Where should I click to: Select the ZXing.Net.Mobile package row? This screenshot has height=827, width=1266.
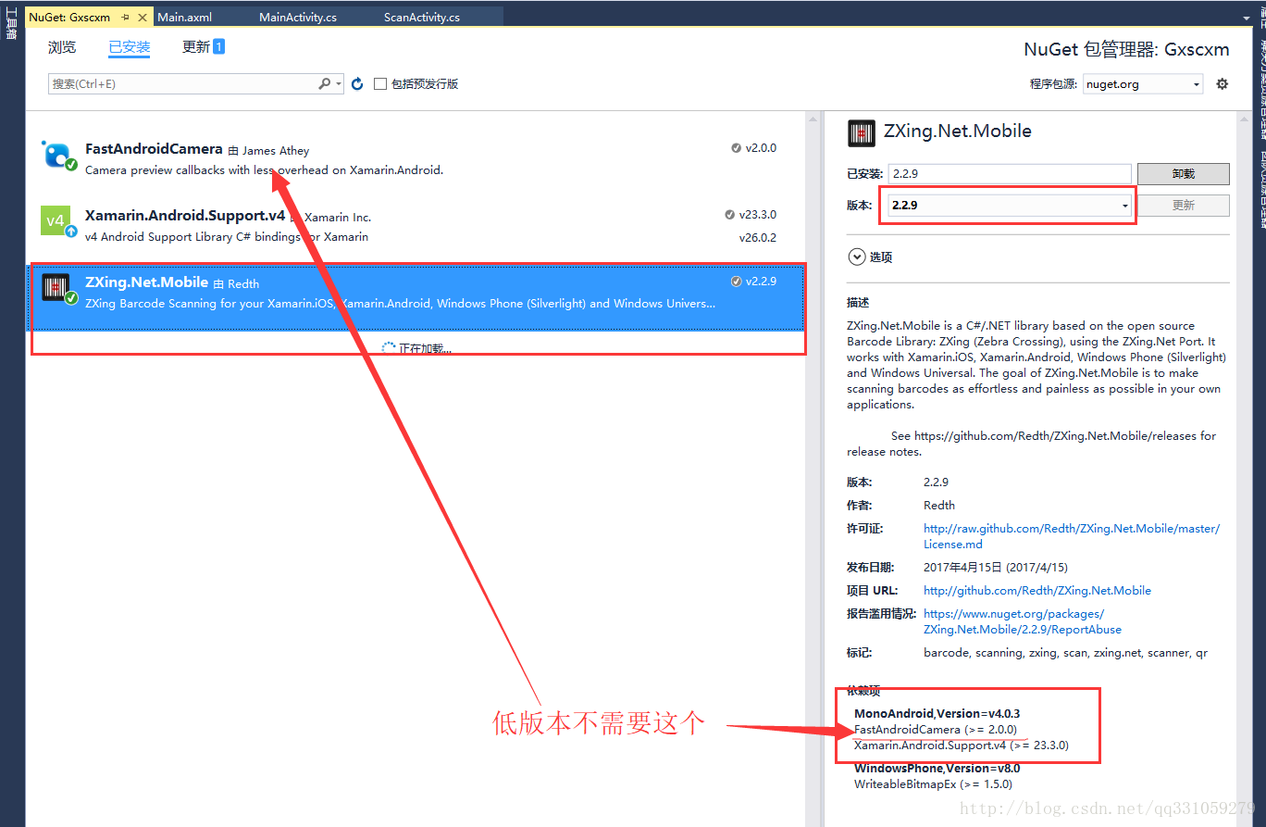coord(415,296)
